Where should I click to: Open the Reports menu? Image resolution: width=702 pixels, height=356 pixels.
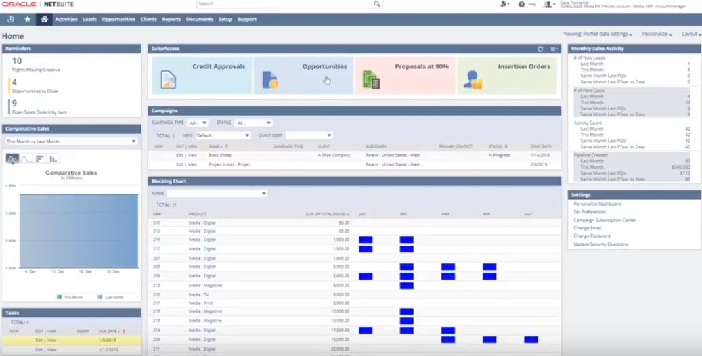click(171, 19)
